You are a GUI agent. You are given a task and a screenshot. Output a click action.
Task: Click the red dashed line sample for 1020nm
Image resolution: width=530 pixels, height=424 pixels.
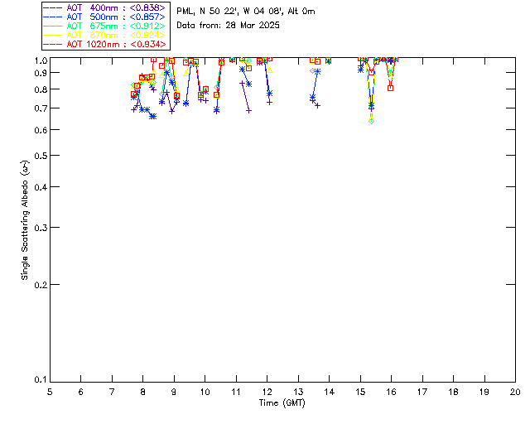(x=54, y=44)
